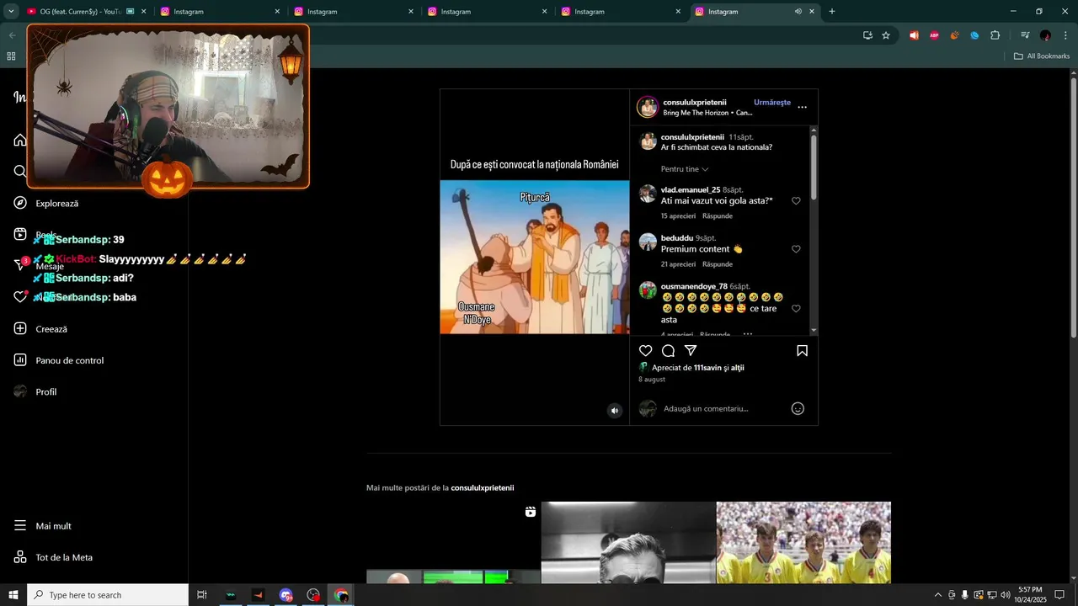Screen dimensions: 1078x606
Task: Open the microphone tray icon
Action: 964,595
